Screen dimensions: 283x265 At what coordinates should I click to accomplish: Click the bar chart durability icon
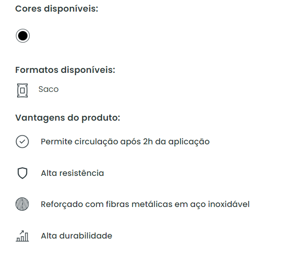coord(22,236)
